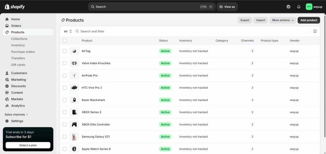Open Home via its house icon
This screenshot has width=326, height=154.
[7, 19]
